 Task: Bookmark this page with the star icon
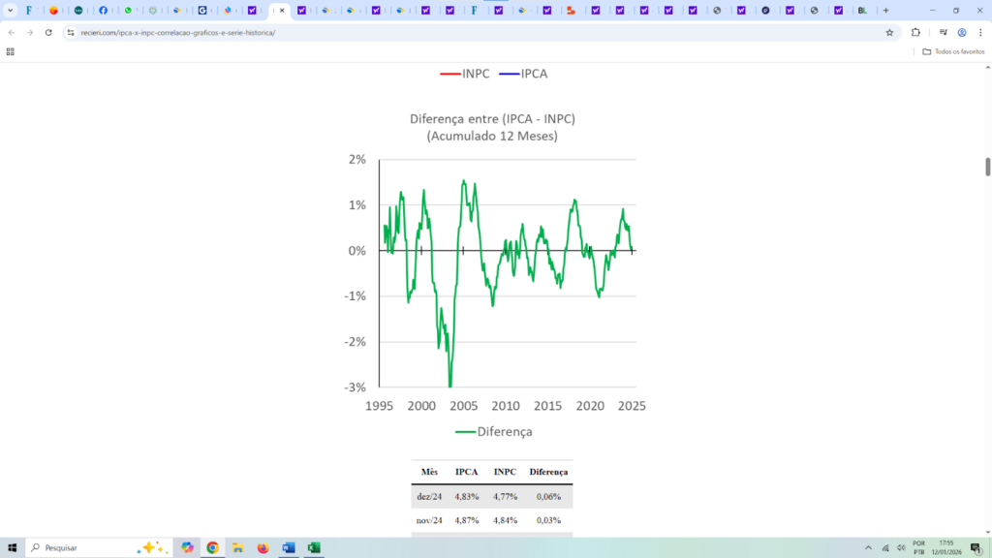pos(889,32)
